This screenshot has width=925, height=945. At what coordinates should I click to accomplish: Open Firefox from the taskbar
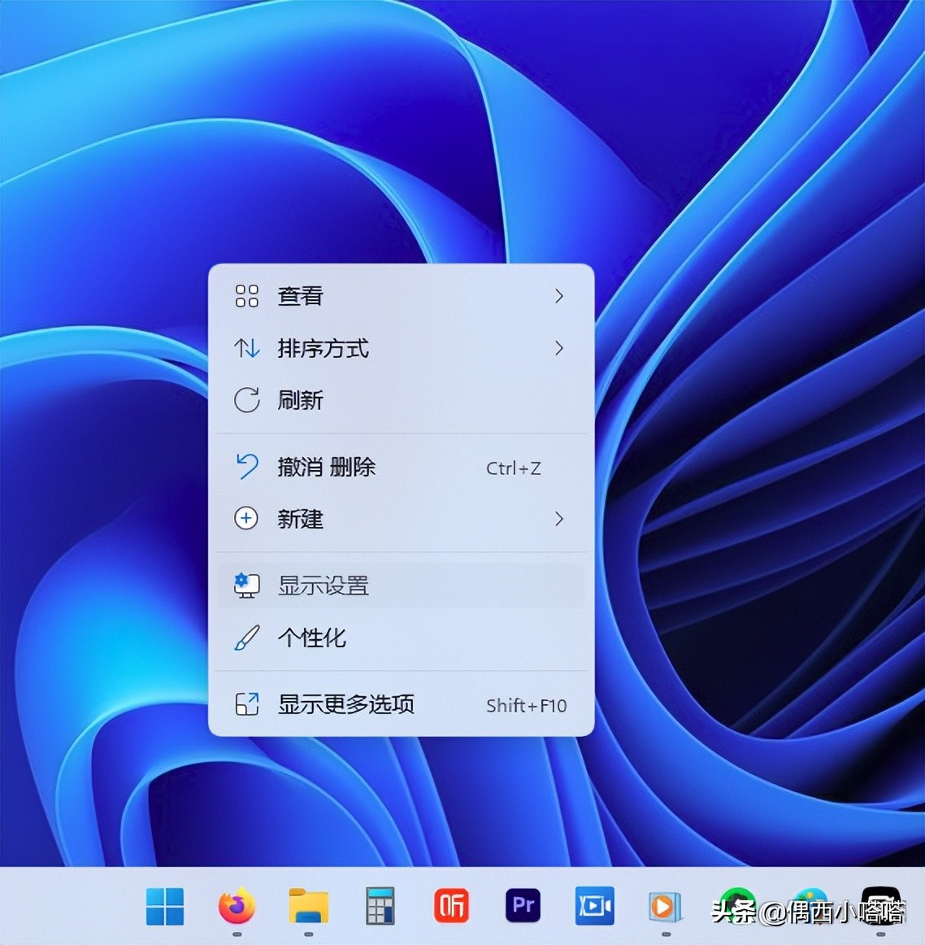tap(236, 905)
